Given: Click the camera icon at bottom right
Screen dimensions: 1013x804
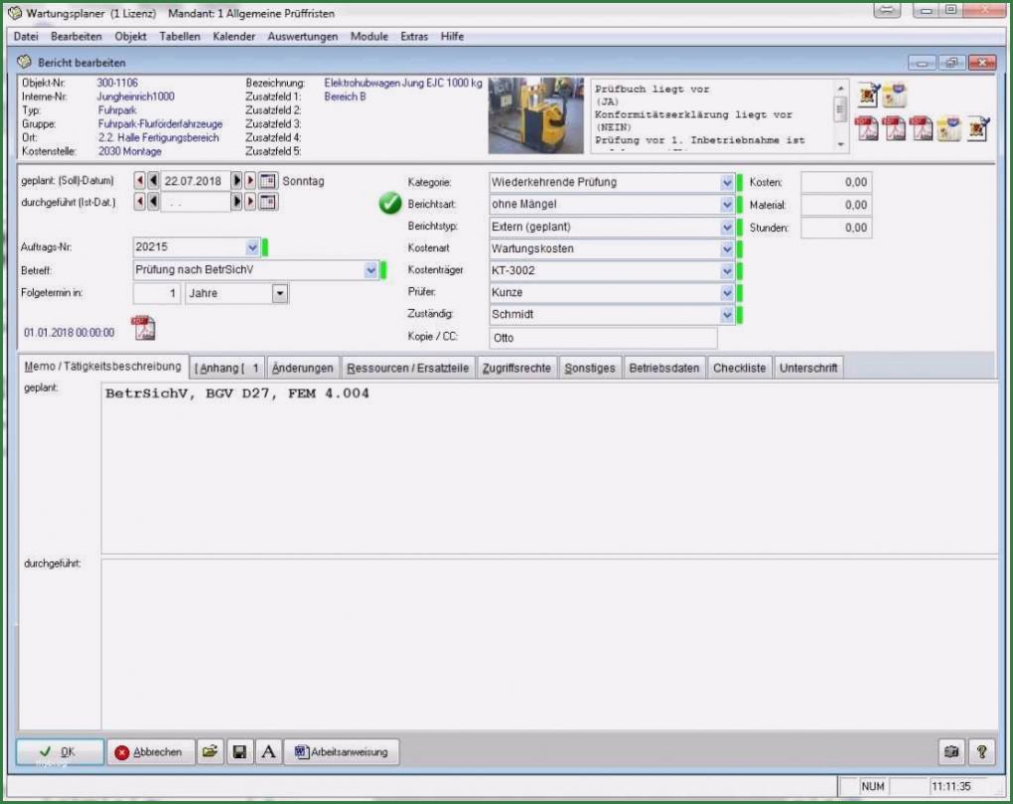Looking at the screenshot, I should coord(952,752).
